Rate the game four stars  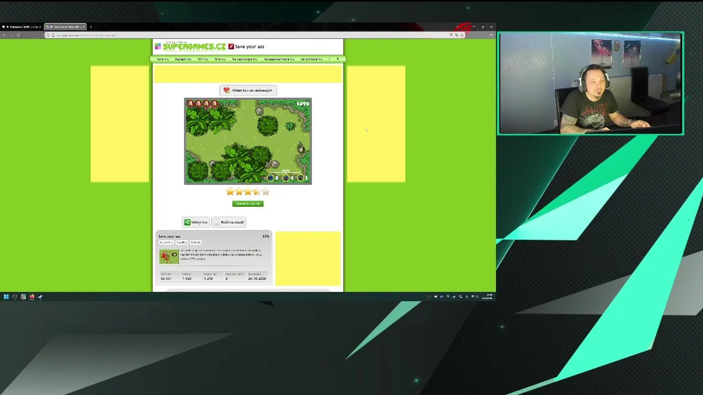256,191
